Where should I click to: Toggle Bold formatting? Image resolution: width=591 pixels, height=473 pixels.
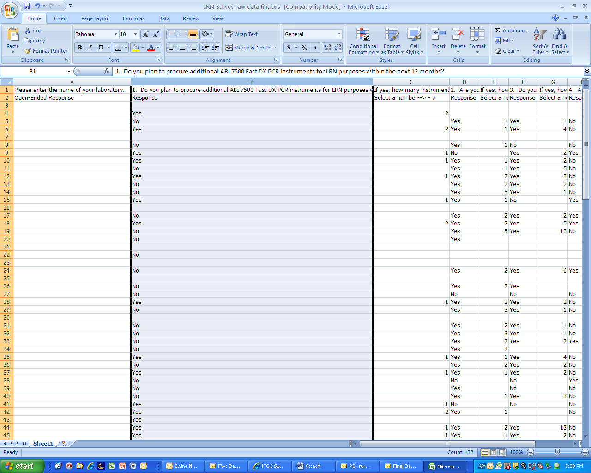coord(79,48)
